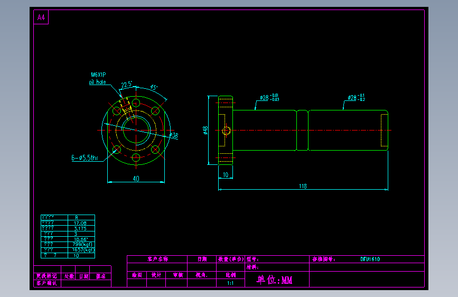This screenshot has height=297, width=458.
Task: Click the 材料: field label
Action: 253,267
